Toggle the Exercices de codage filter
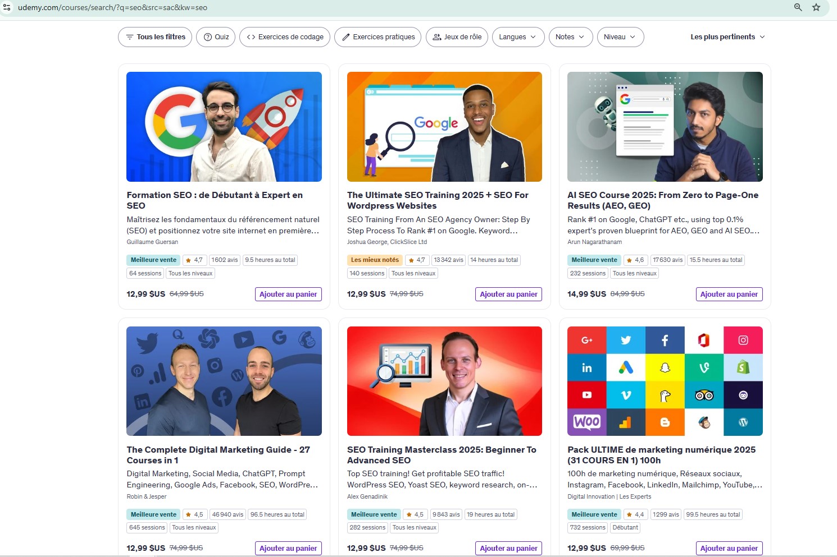The width and height of the screenshot is (837, 557). coord(285,37)
